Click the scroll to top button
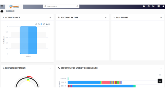 [160, 81]
